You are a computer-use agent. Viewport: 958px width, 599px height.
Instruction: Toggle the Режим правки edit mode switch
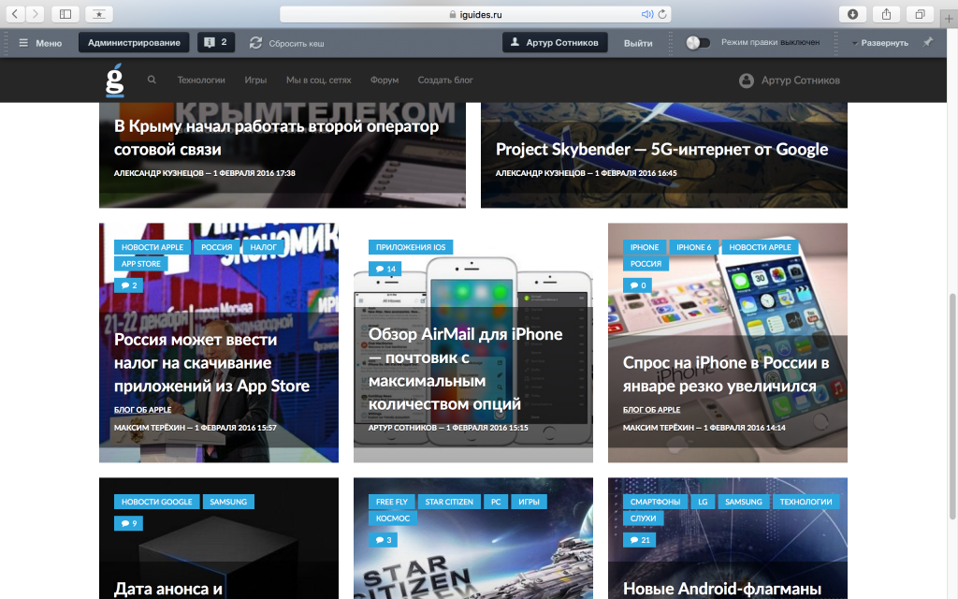[x=698, y=43]
